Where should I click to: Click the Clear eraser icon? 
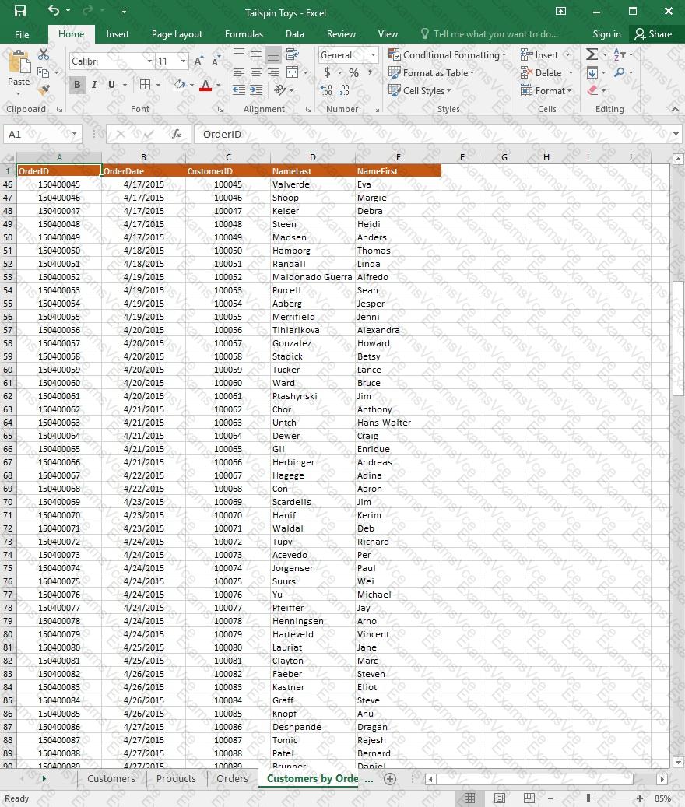pos(592,90)
